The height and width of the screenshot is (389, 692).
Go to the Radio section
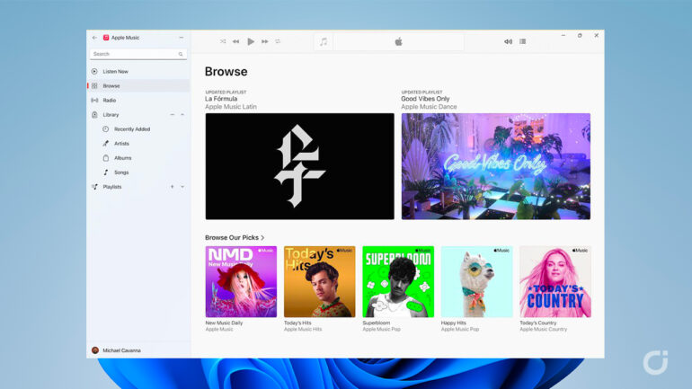pyautogui.click(x=109, y=100)
